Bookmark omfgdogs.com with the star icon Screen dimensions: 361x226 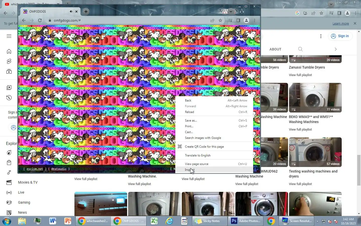220,20
